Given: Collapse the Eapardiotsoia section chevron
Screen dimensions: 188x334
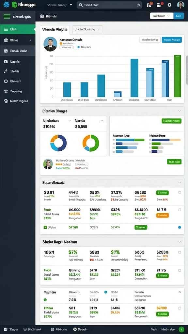Looking at the screenshot, I should pyautogui.click(x=180, y=183).
